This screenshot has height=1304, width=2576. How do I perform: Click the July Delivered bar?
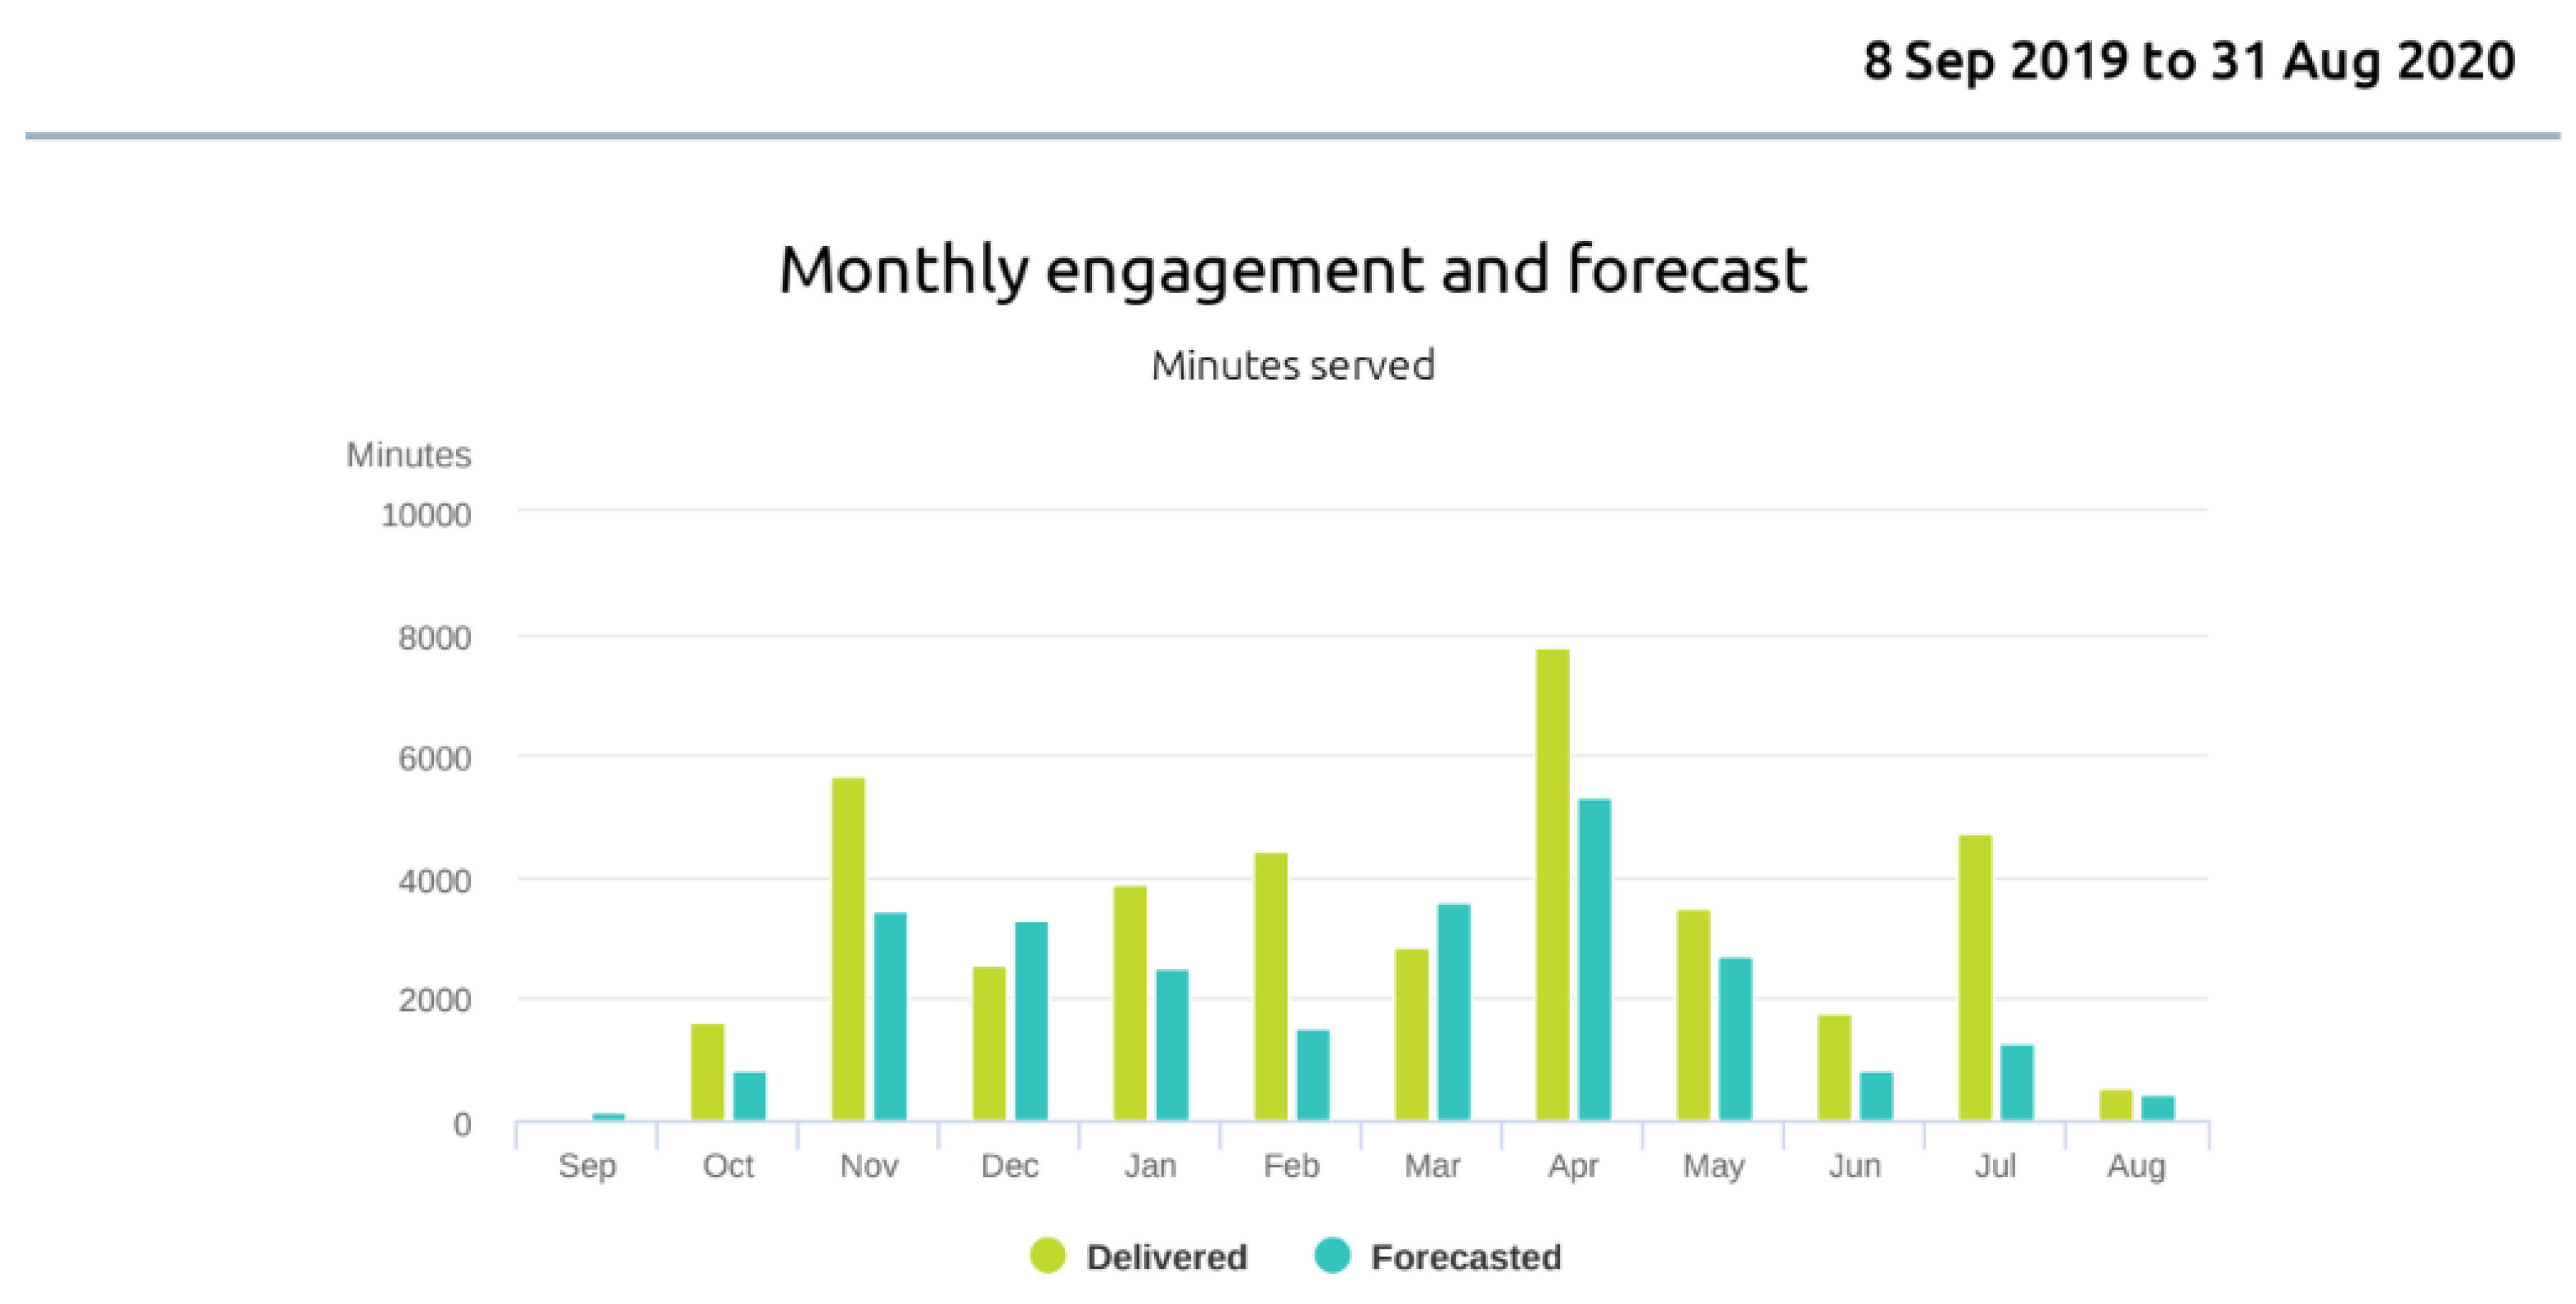[1975, 978]
